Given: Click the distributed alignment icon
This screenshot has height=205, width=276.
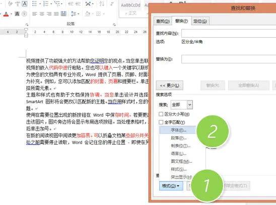Looking at the screenshot, I should click(x=63, y=14).
